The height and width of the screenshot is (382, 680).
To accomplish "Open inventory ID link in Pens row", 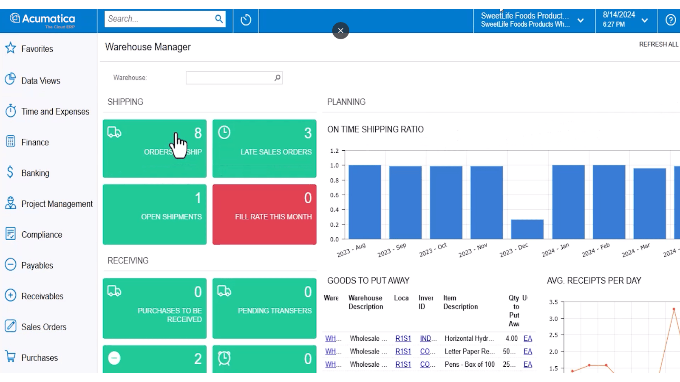I will coord(428,364).
